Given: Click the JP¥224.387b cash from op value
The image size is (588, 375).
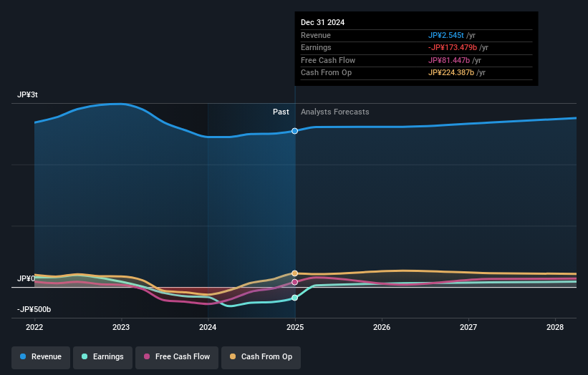Looking at the screenshot, I should [451, 73].
